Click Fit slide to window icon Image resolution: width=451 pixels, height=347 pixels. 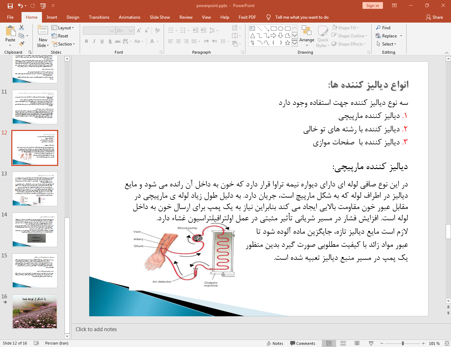click(x=447, y=343)
